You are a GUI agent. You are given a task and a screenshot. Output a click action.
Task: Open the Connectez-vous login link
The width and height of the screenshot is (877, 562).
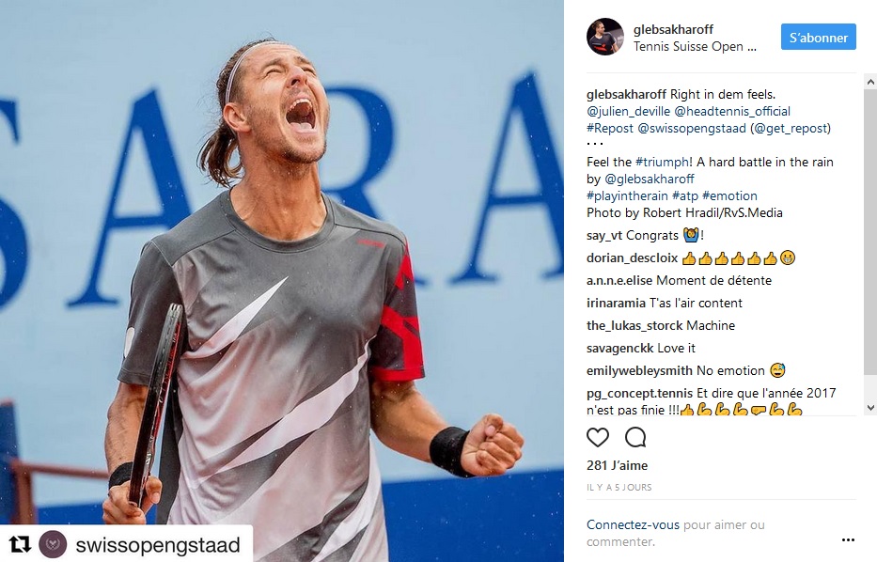coord(633,524)
